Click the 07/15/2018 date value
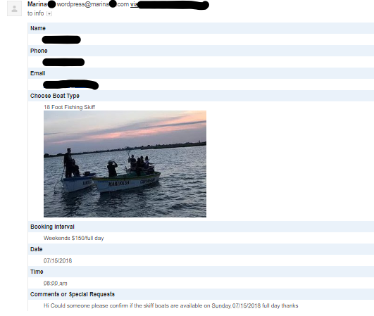 pos(58,260)
